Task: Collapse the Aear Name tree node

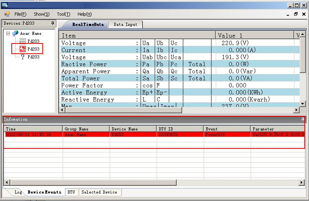Action: click(x=8, y=34)
